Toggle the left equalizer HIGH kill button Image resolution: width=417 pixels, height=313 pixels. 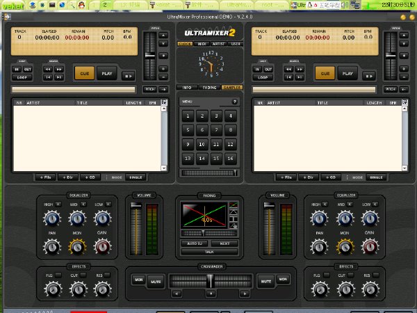(58, 204)
